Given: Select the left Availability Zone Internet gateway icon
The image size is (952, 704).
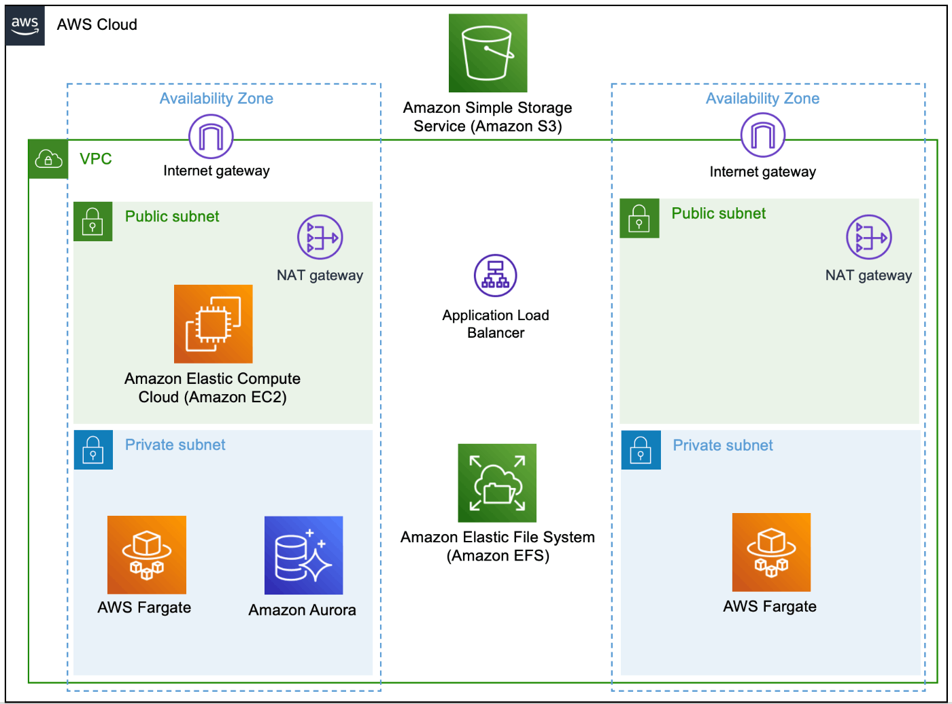Looking at the screenshot, I should 211,136.
